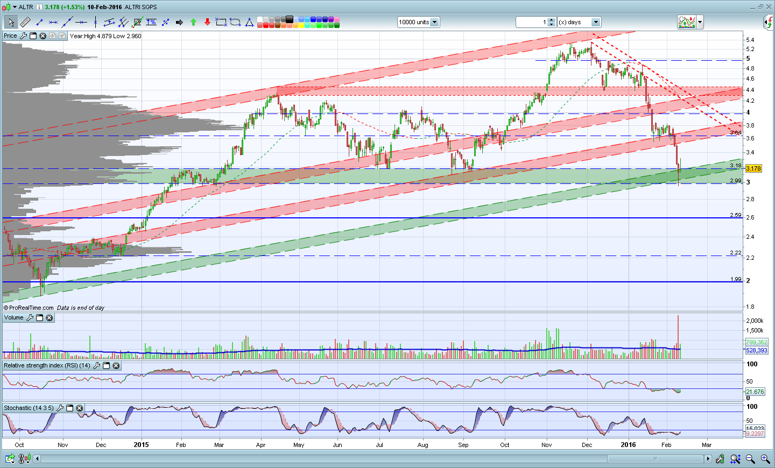Viewport: 775px width, 468px height.
Task: Click the timeframe multiplier input field
Action: (x=531, y=22)
